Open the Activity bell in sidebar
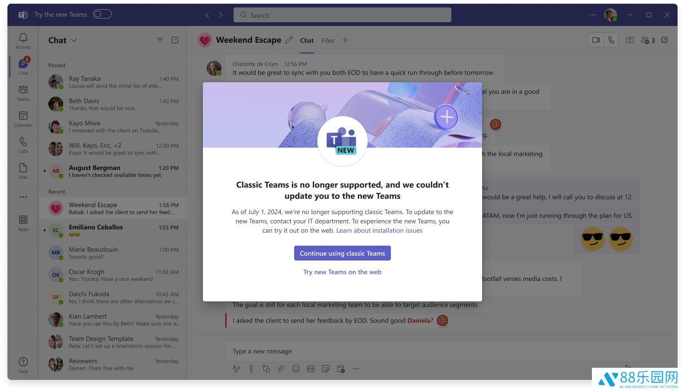Image resolution: width=685 pixels, height=391 pixels. [23, 40]
